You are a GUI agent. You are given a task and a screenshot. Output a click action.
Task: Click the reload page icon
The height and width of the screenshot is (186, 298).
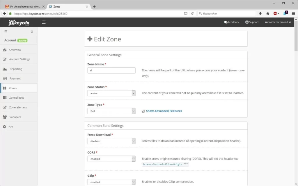(x=192, y=13)
